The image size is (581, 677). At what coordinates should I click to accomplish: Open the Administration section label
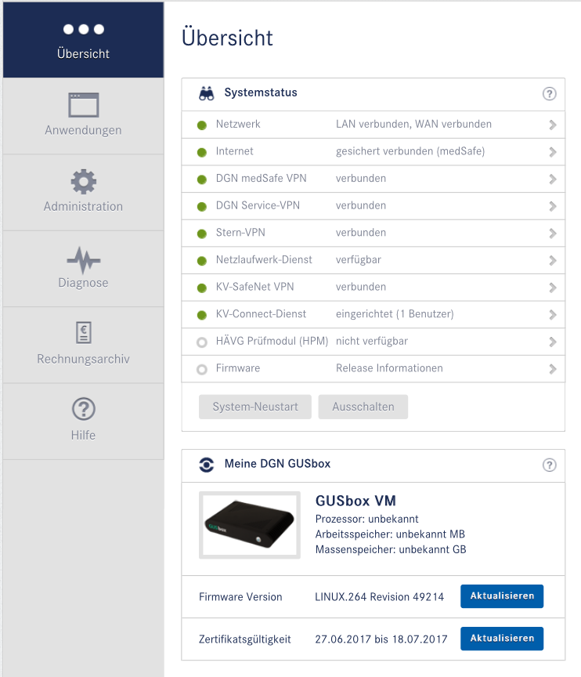coord(83,206)
